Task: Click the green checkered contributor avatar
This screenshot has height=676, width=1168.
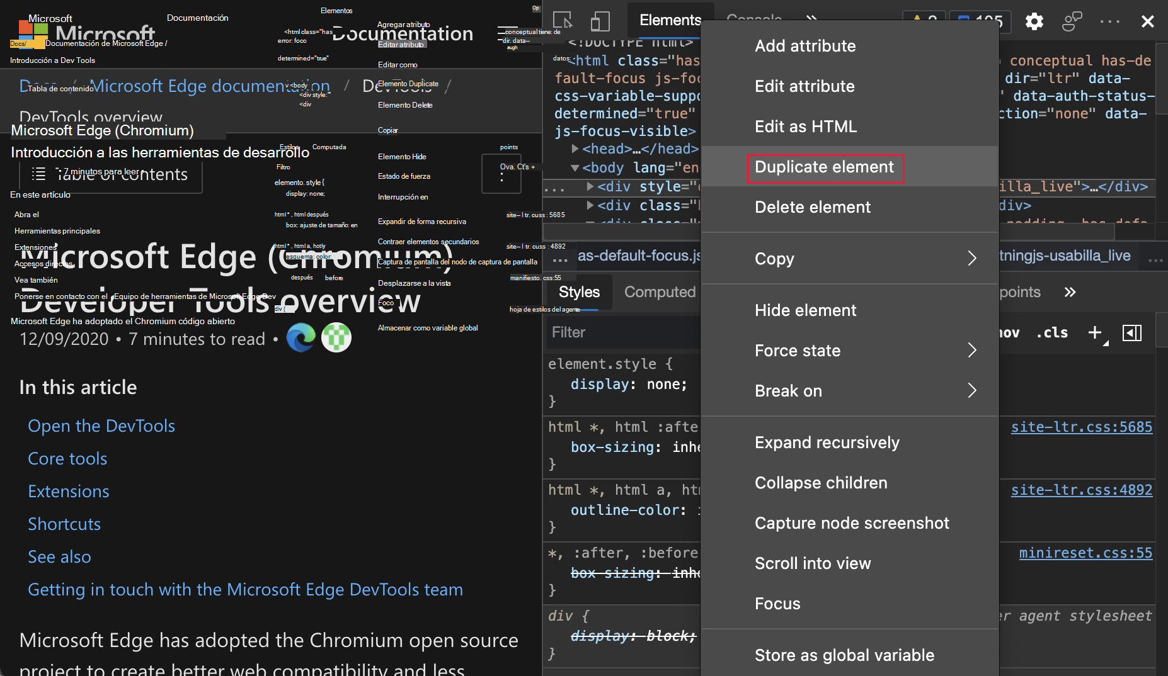Action: click(x=336, y=337)
